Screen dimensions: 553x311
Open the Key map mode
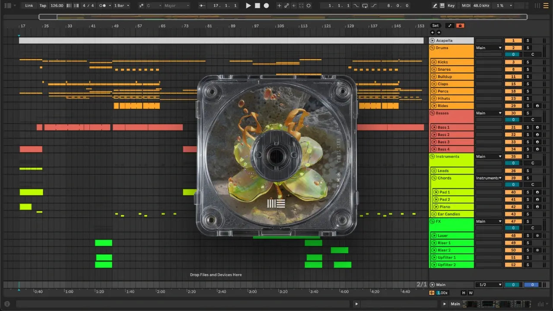[451, 6]
